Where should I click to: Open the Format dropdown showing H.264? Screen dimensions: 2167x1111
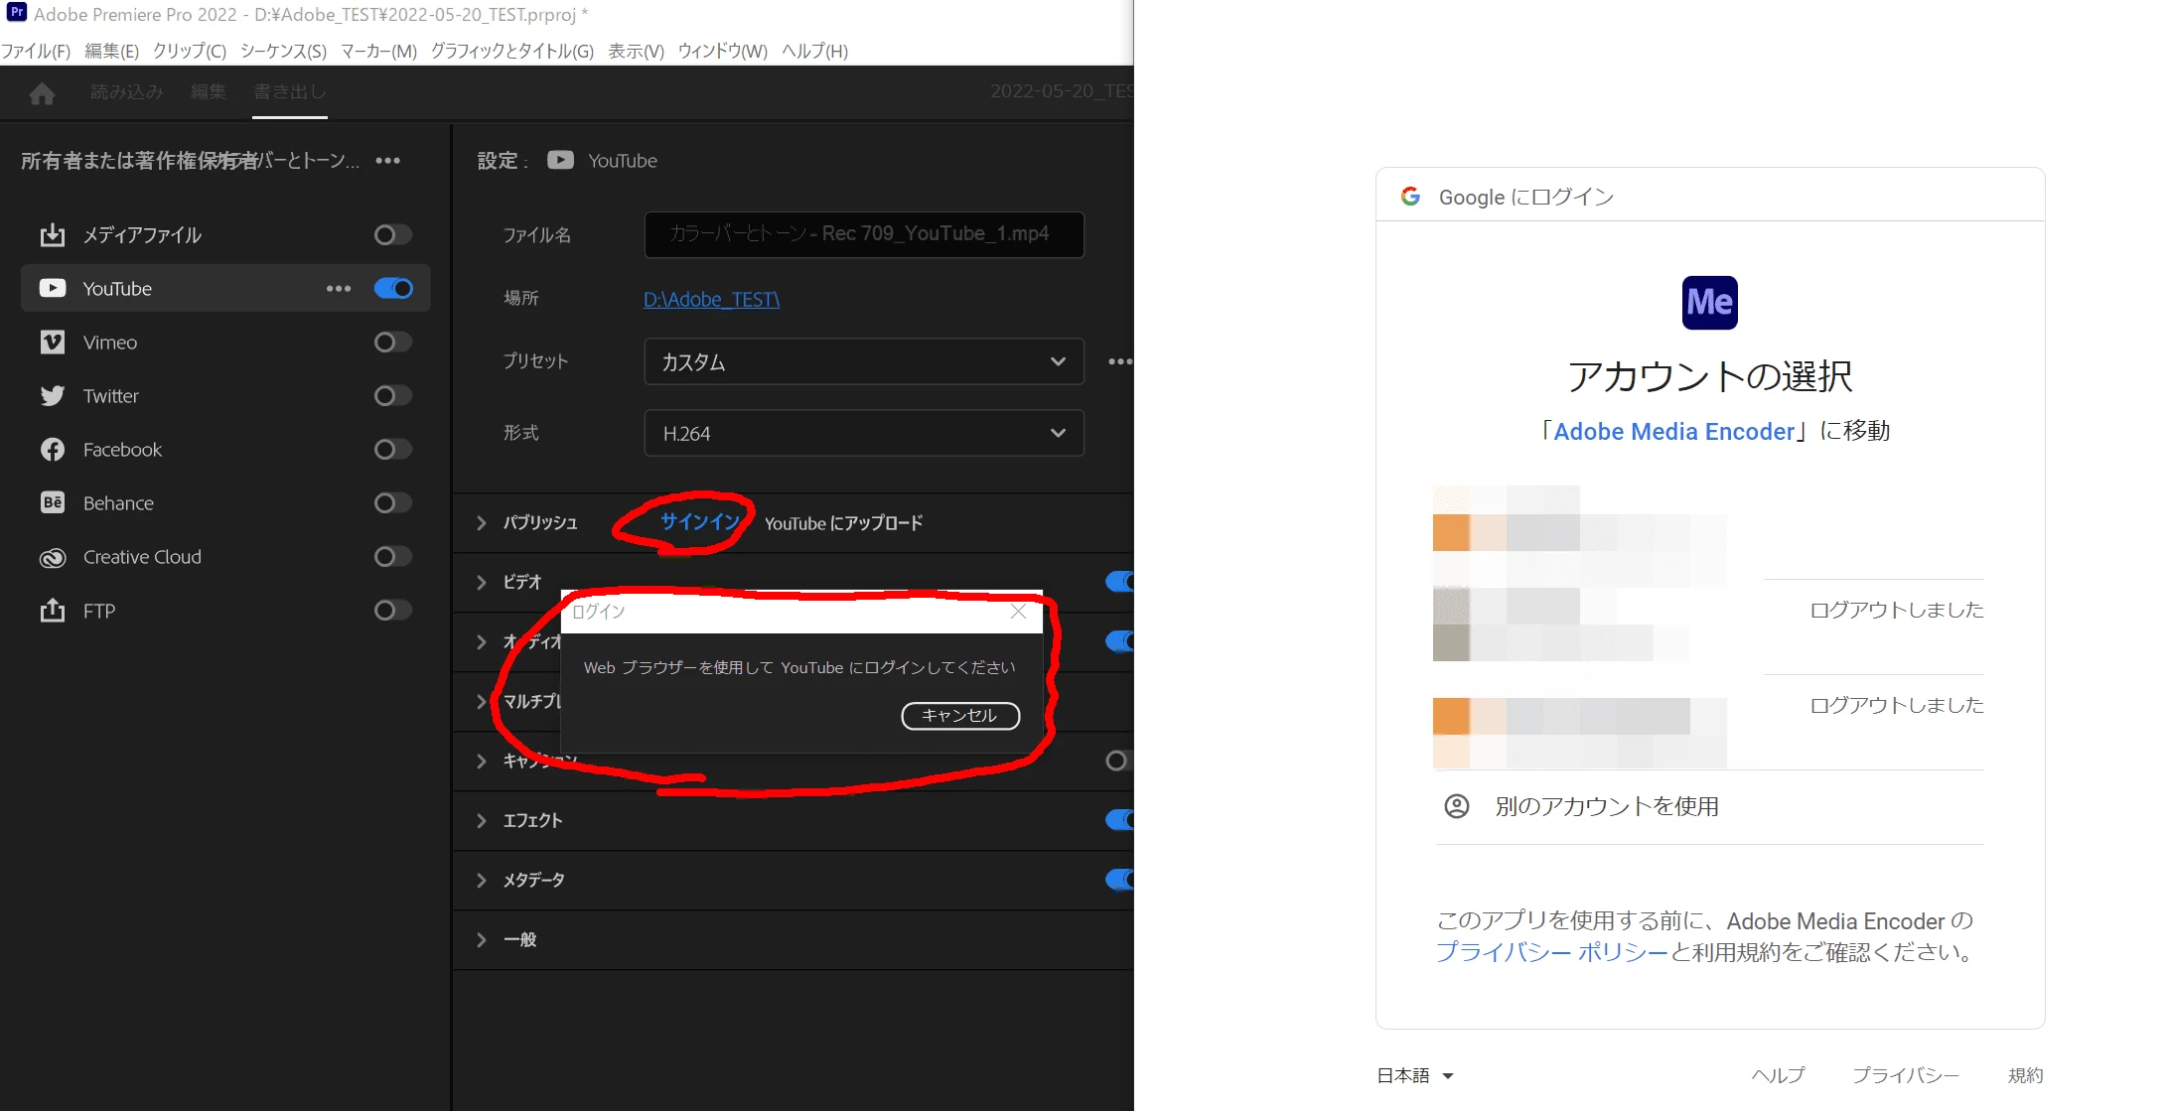tap(864, 433)
